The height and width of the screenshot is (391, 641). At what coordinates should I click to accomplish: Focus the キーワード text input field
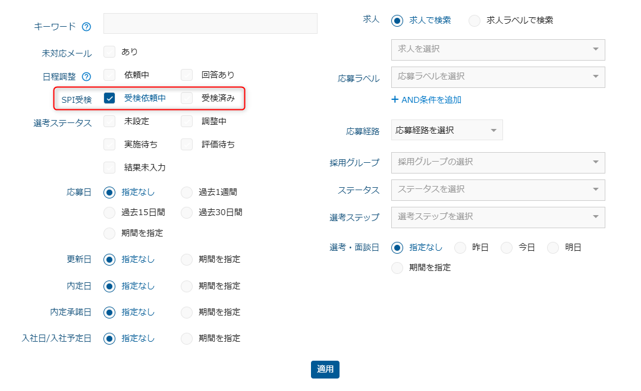210,23
